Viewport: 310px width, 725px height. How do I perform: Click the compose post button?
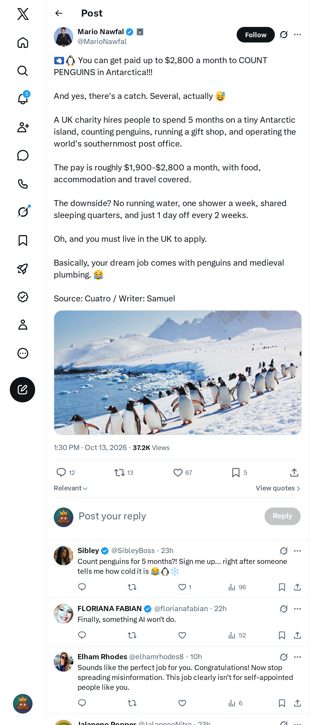pyautogui.click(x=22, y=389)
